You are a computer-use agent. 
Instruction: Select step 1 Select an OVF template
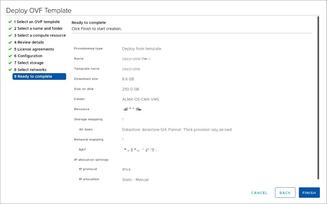point(36,22)
